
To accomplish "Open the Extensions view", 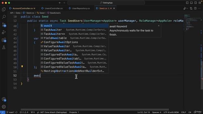I will 4,40.
